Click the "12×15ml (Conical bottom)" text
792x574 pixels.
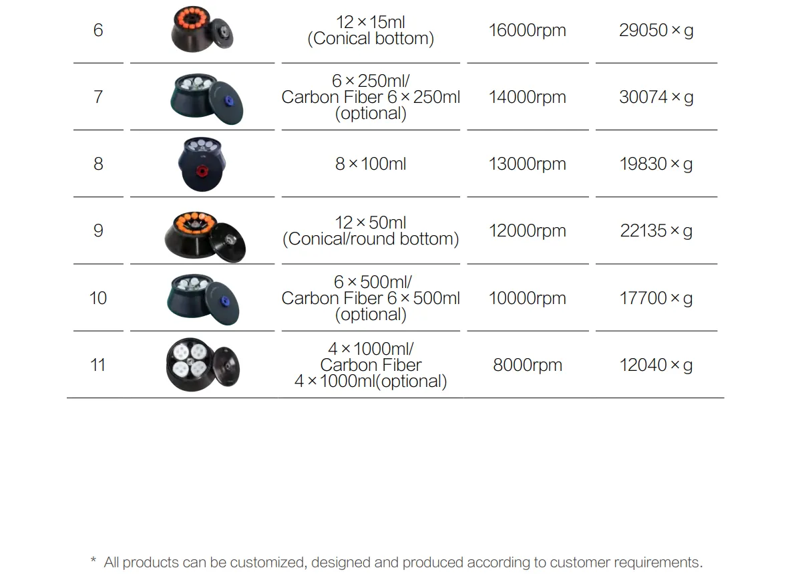point(371,31)
